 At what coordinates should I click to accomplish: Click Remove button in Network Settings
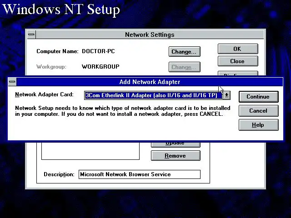[x=176, y=155]
